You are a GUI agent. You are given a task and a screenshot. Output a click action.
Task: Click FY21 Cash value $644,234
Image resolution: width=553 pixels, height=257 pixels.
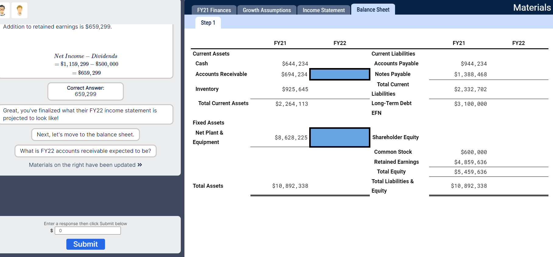295,64
